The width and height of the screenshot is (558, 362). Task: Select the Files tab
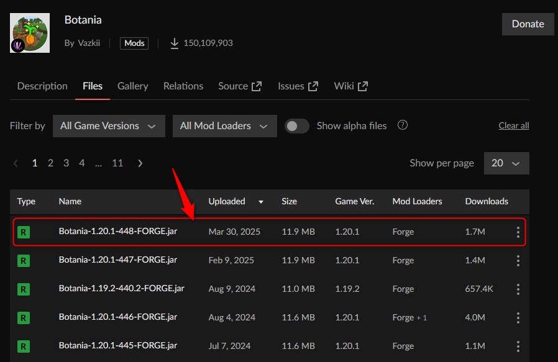[93, 86]
